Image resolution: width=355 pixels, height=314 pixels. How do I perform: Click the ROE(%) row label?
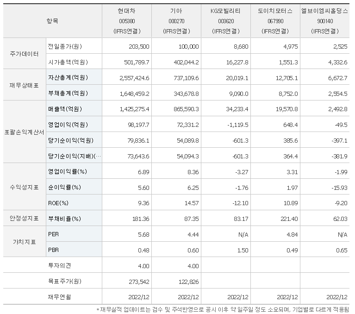[x=58, y=203]
